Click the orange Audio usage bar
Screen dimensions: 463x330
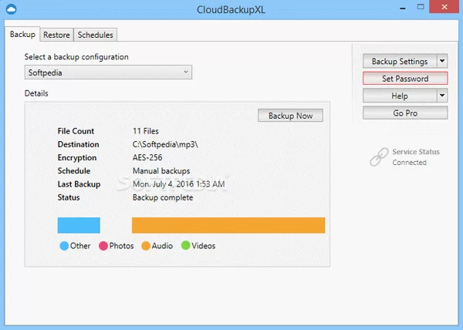click(228, 224)
